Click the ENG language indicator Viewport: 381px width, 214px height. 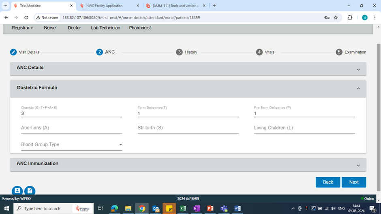(341, 208)
